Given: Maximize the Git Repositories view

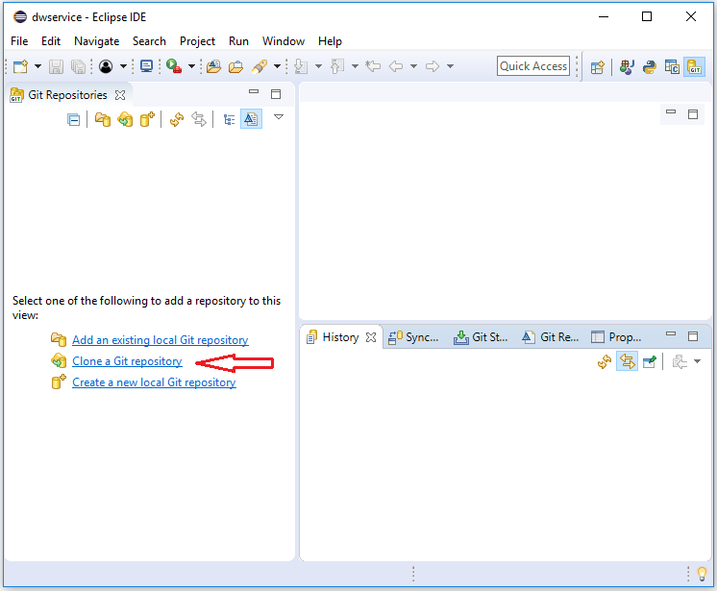Looking at the screenshot, I should point(276,94).
